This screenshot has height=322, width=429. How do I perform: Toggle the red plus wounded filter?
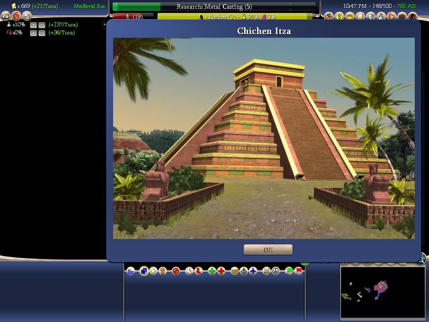tap(221, 271)
